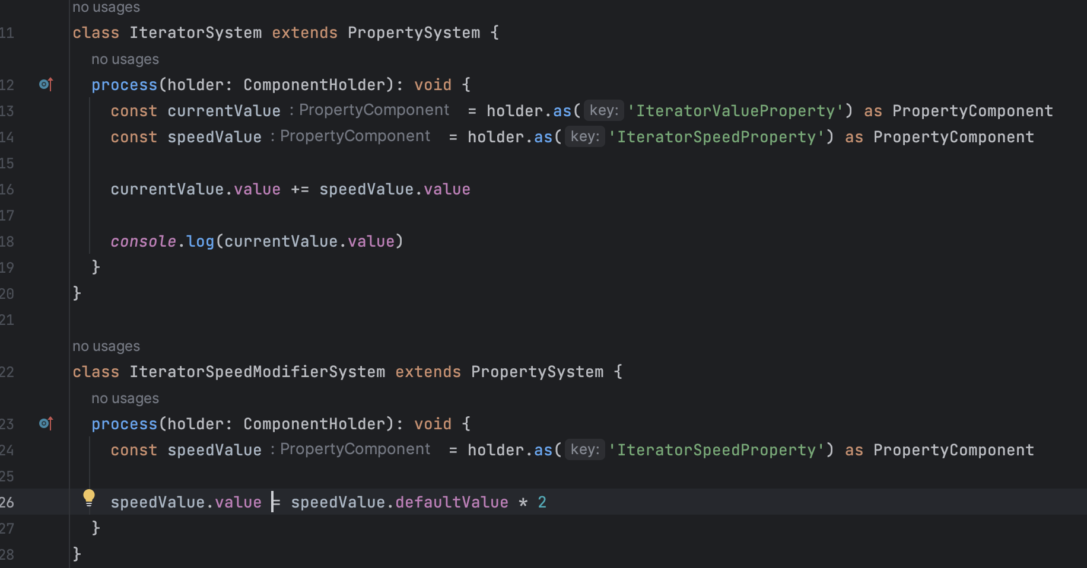Click line number 18 in the gutter
Viewport: 1087px width, 568px height.
7,241
